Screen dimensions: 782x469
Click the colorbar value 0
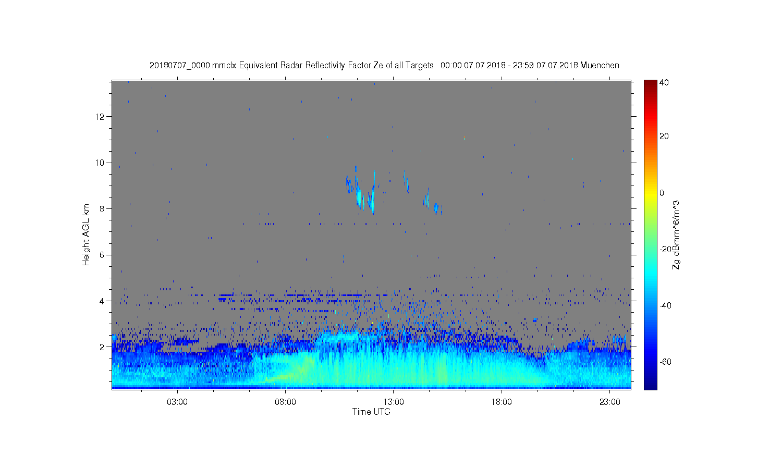pos(662,193)
